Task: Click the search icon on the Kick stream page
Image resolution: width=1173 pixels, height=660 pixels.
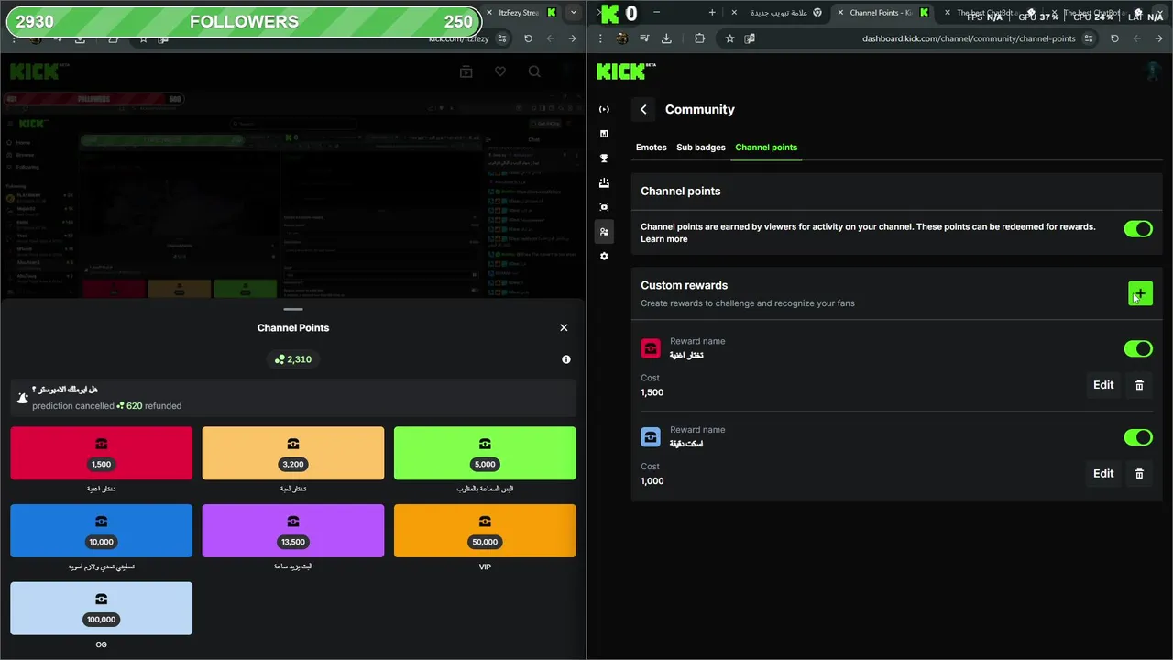Action: [x=534, y=71]
